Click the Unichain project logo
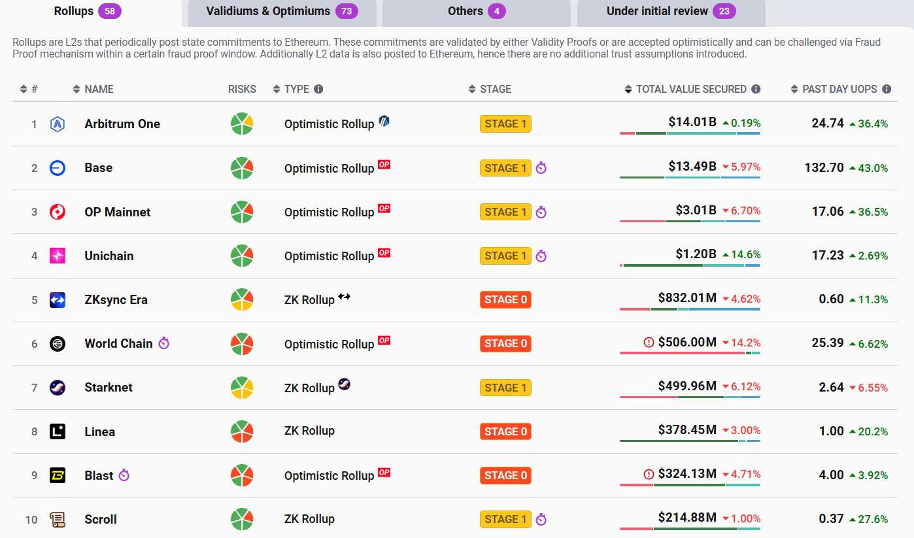914x538 pixels. pyautogui.click(x=58, y=256)
